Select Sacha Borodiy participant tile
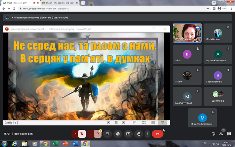Screen dimensions: 235x147 (218, 75)
